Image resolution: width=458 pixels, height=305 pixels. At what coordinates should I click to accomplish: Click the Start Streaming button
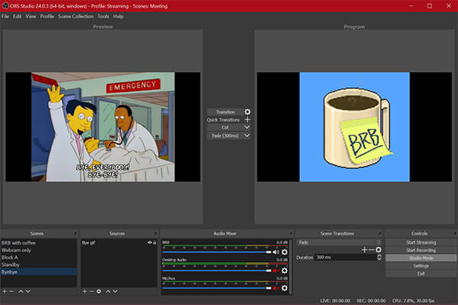(x=421, y=242)
